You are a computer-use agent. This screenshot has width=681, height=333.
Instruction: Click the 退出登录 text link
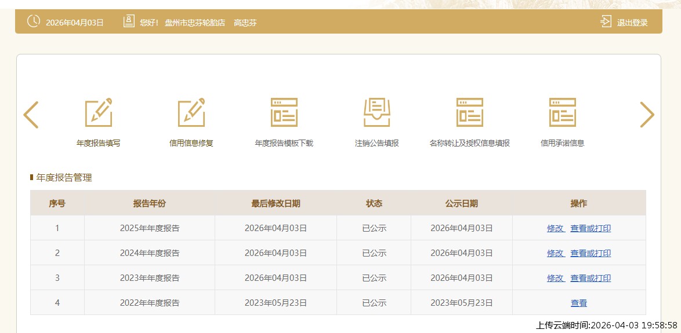tap(632, 23)
